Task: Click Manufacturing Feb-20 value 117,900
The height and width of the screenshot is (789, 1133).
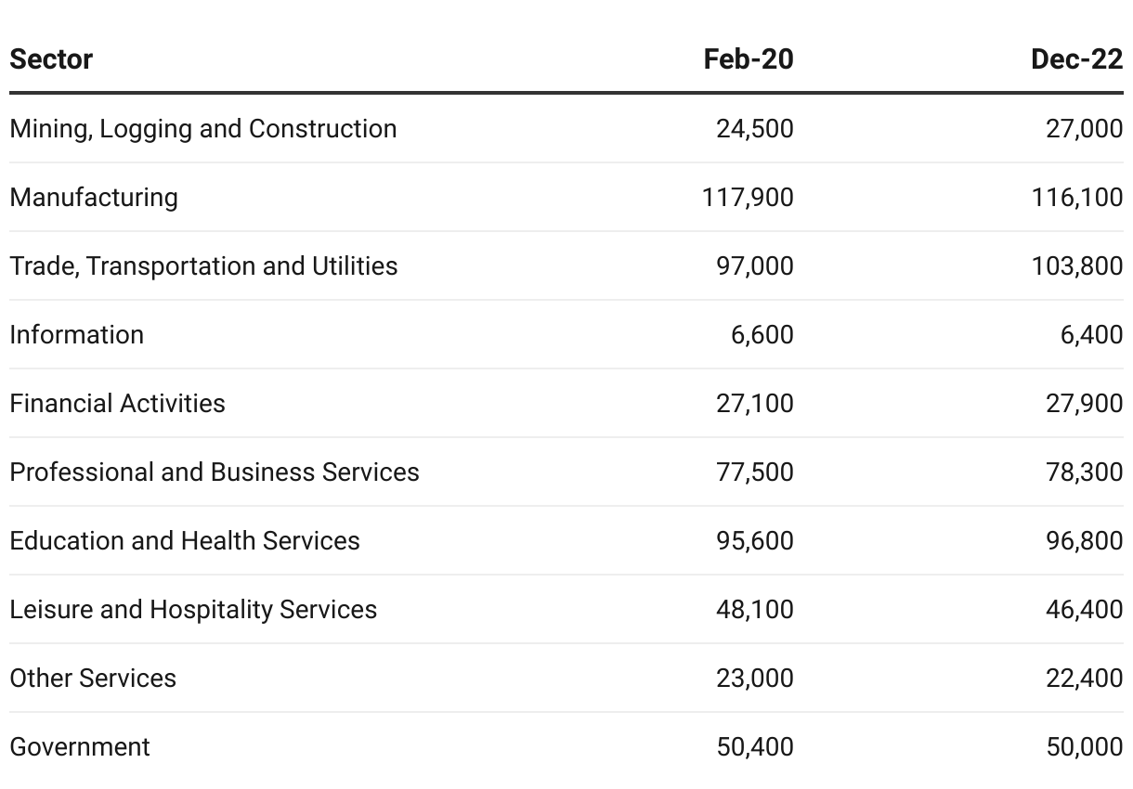Action: [x=748, y=197]
